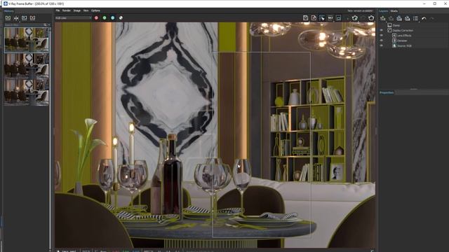Hide the Denoiser layer eye

382,41
